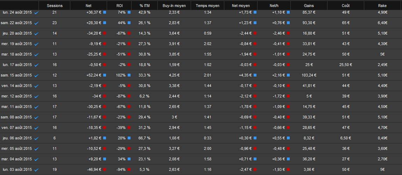402x175 pixels.
Task: Click red indicator next to -34,20 € net
Action: [x=105, y=33]
